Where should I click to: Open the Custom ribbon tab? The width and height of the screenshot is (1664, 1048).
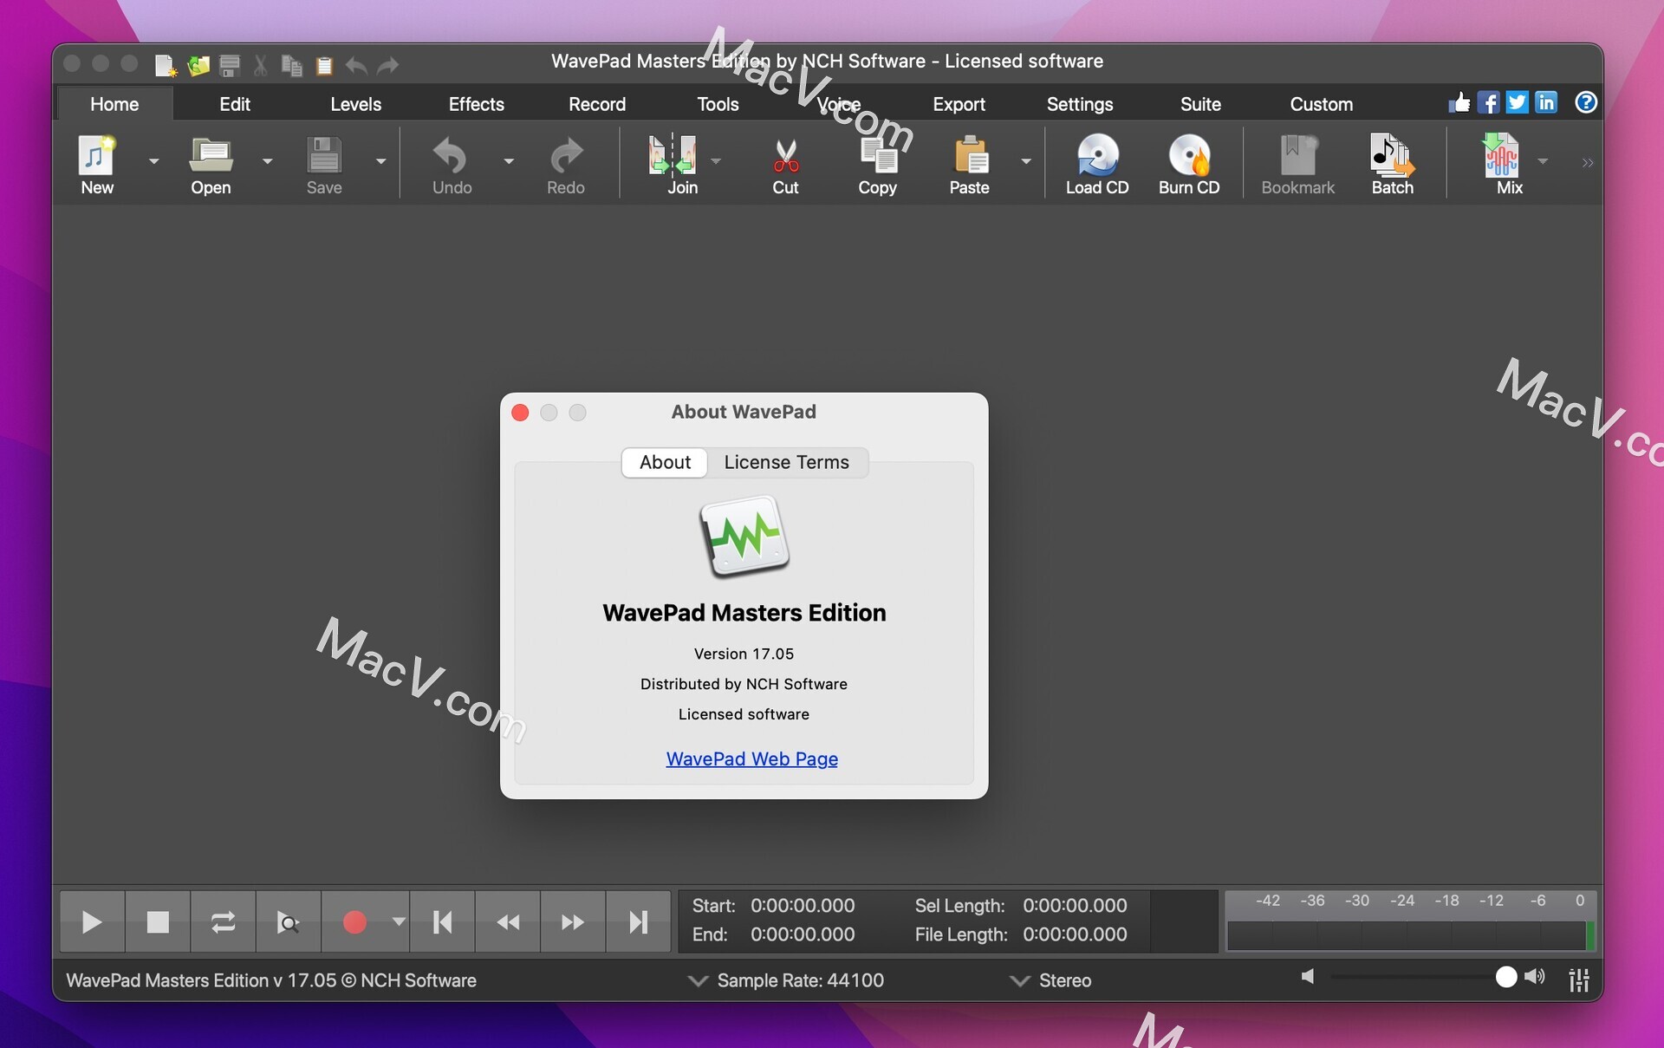click(1321, 104)
